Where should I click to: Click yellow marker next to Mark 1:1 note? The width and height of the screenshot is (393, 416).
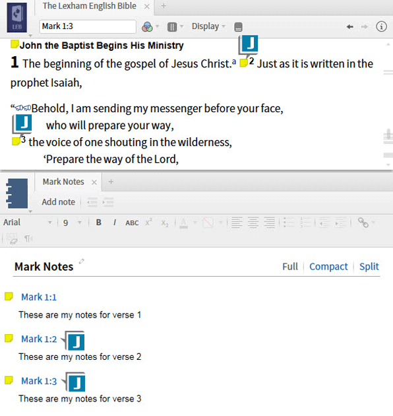click(x=9, y=296)
